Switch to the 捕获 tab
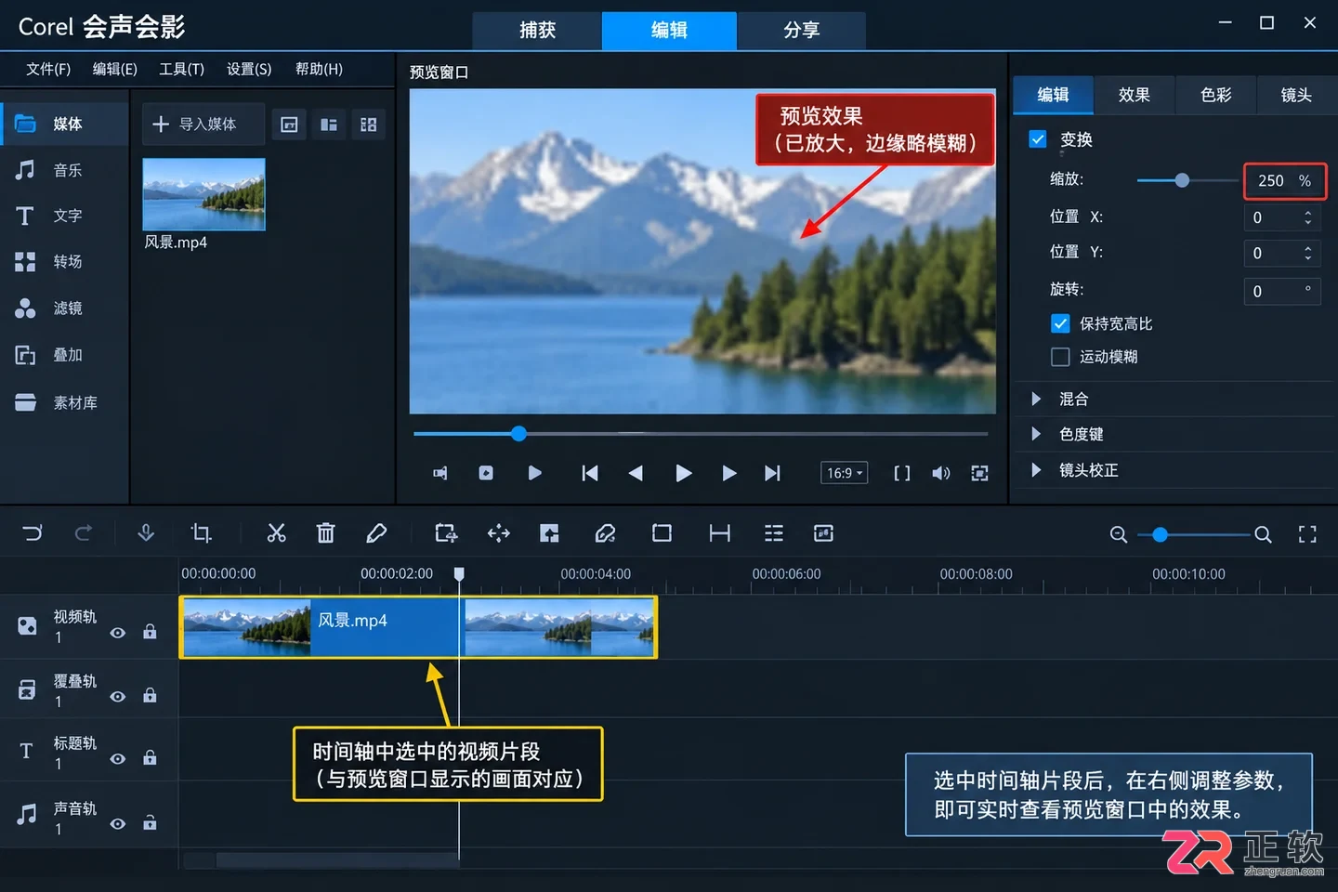1338x892 pixels. [x=537, y=31]
